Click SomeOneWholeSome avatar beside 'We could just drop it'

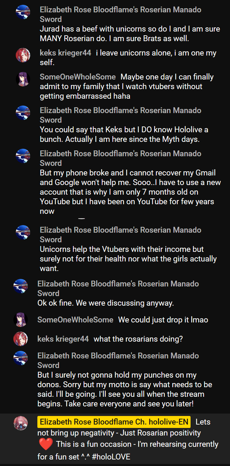tap(21, 320)
